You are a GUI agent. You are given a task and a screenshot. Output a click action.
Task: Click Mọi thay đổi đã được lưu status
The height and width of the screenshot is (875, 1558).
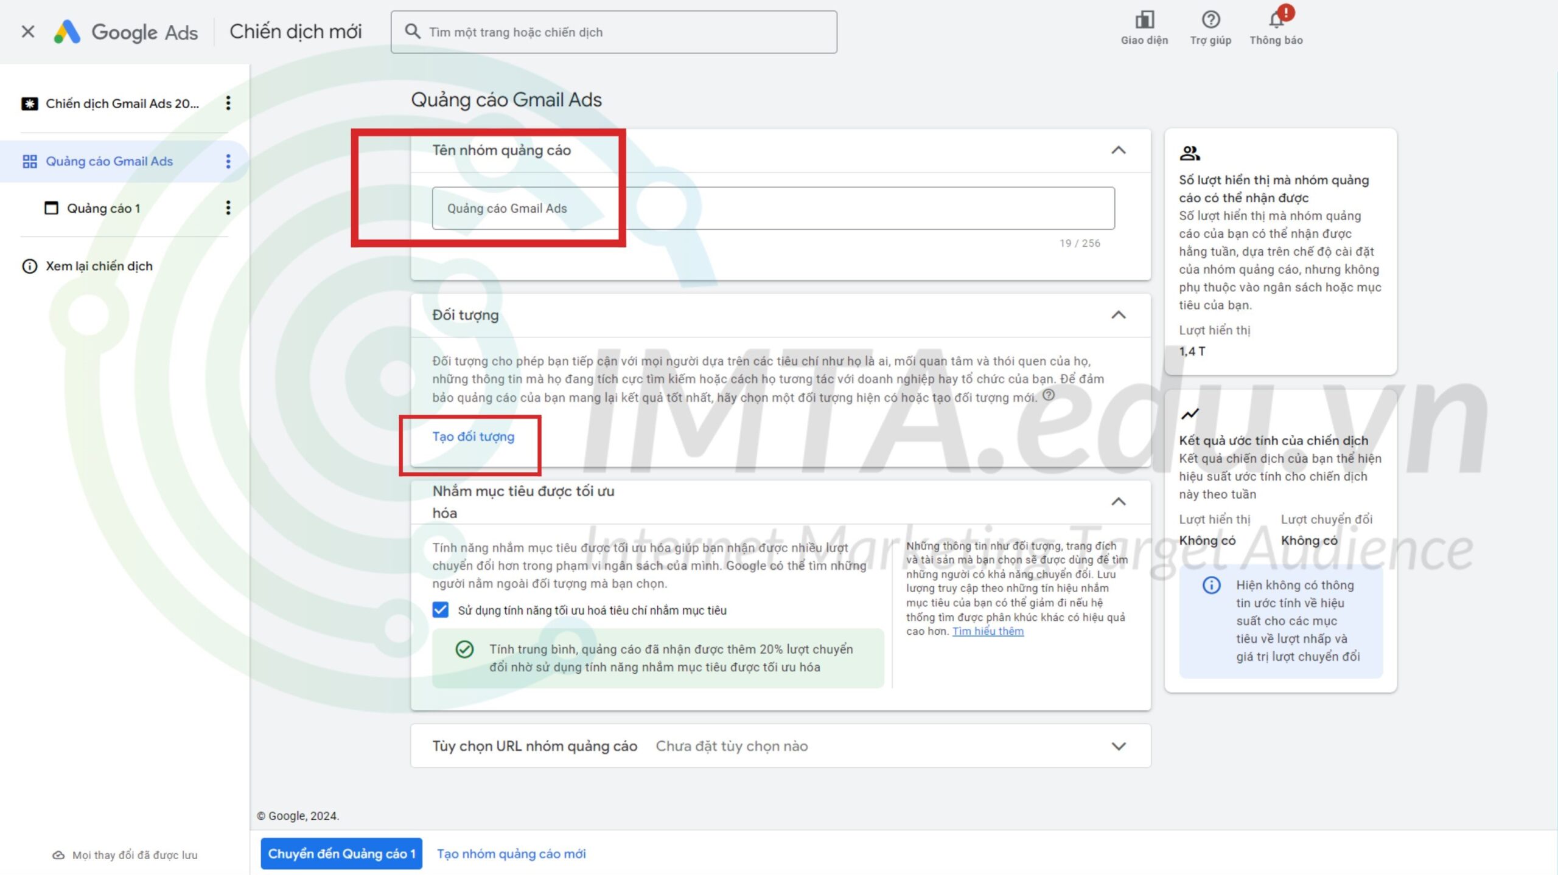click(x=134, y=855)
